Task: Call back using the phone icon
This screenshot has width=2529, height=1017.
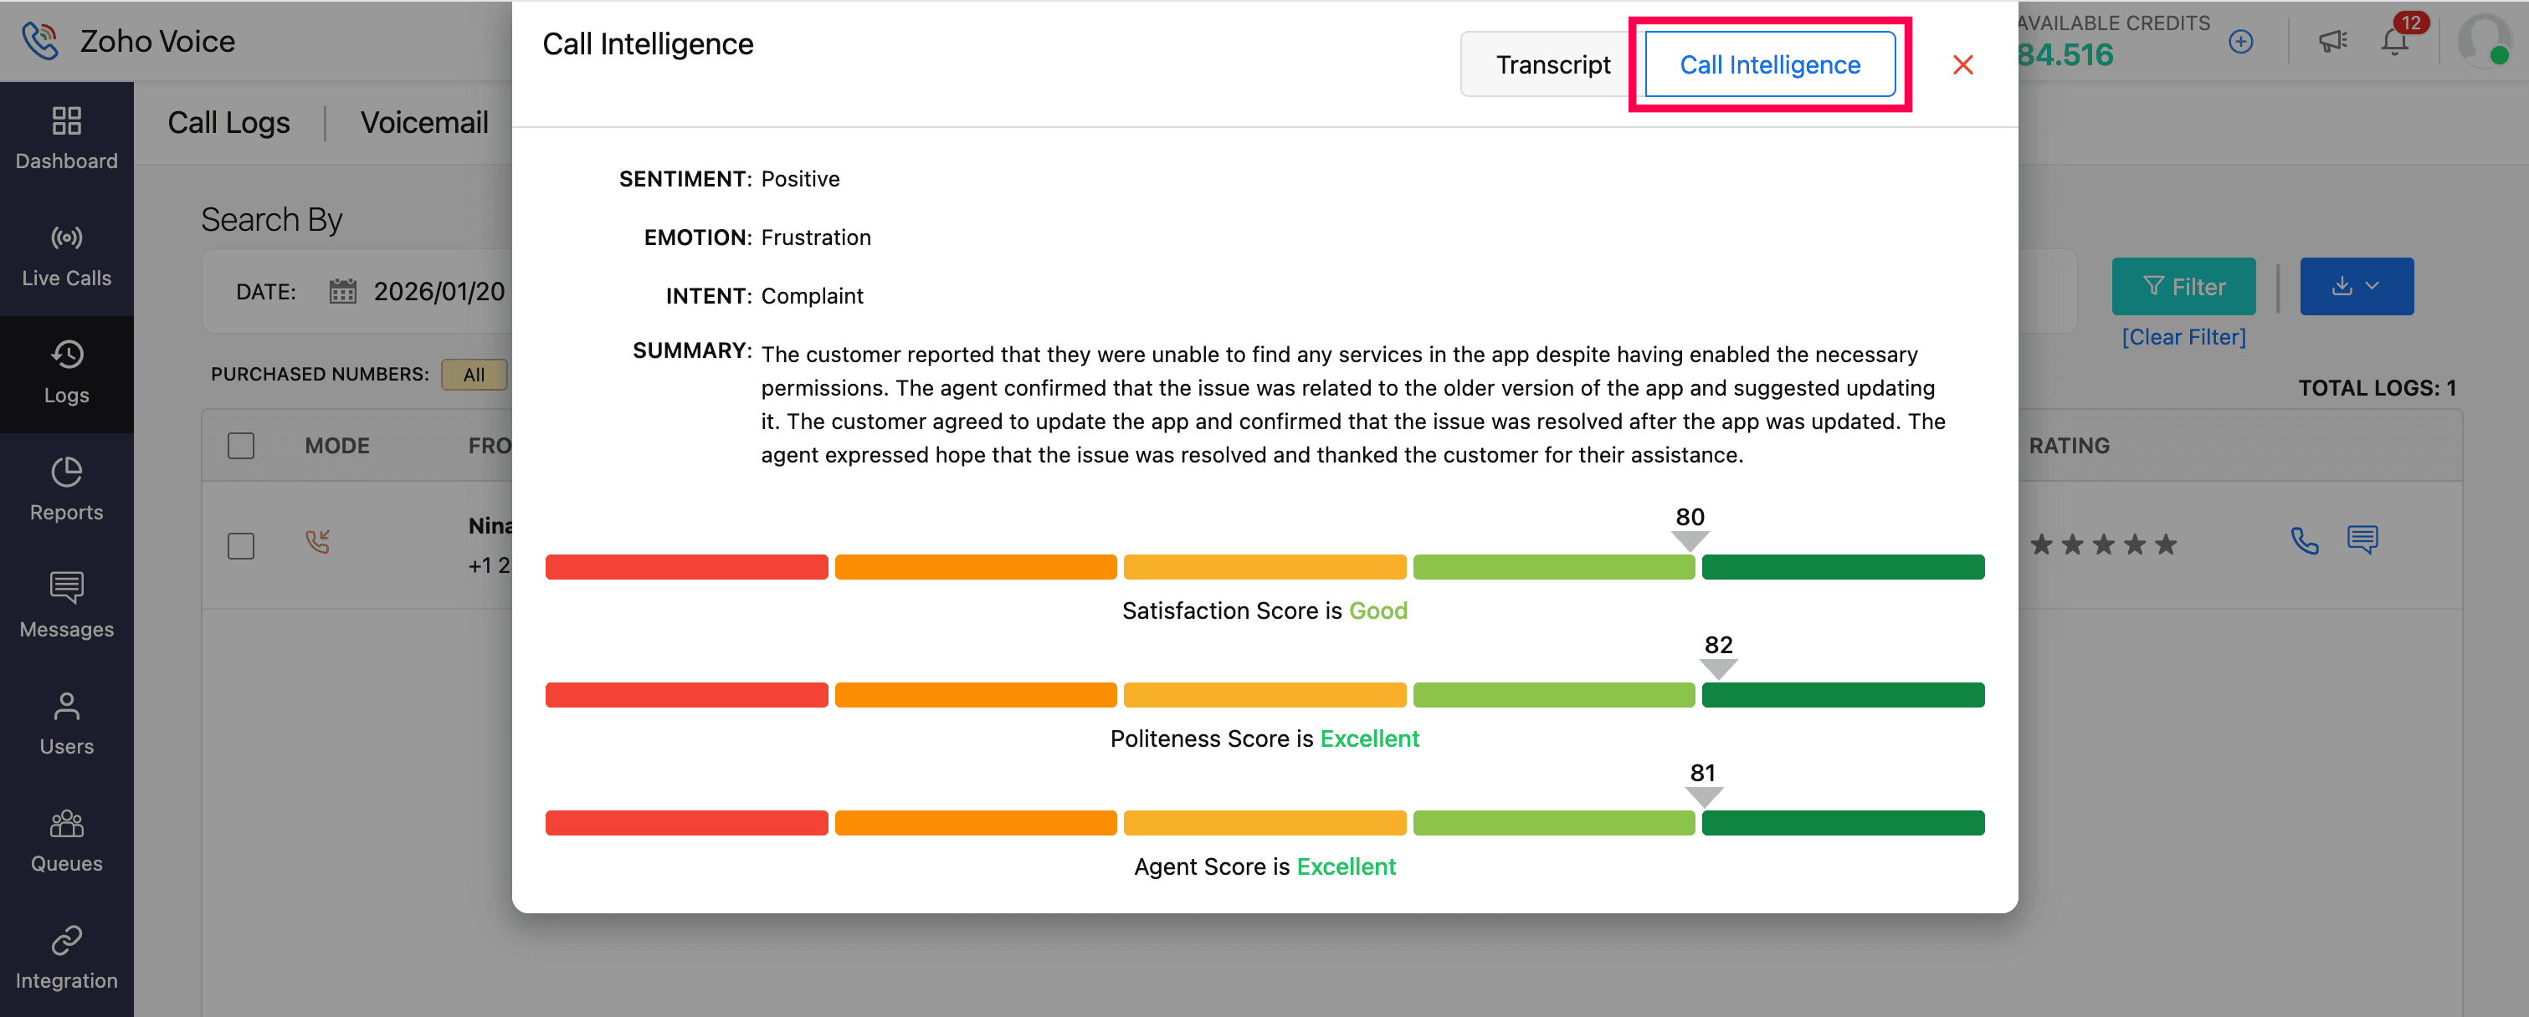Action: [2304, 540]
